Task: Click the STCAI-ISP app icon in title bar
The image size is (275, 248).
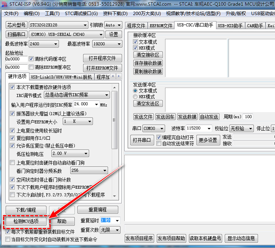Action: pos(4,4)
